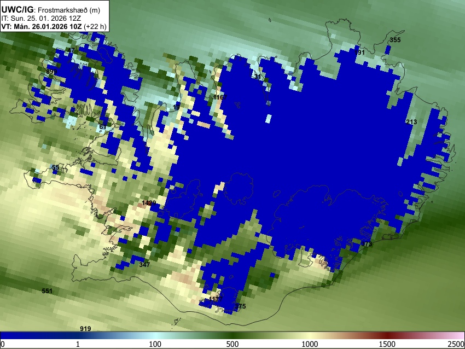Click the 500 legend tick label
The image size is (465, 349).
coord(233,344)
